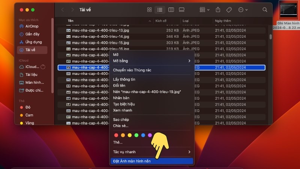Image resolution: width=300 pixels, height=169 pixels.
Task: Open Ứng dụng in the sidebar
Action: (x=33, y=42)
